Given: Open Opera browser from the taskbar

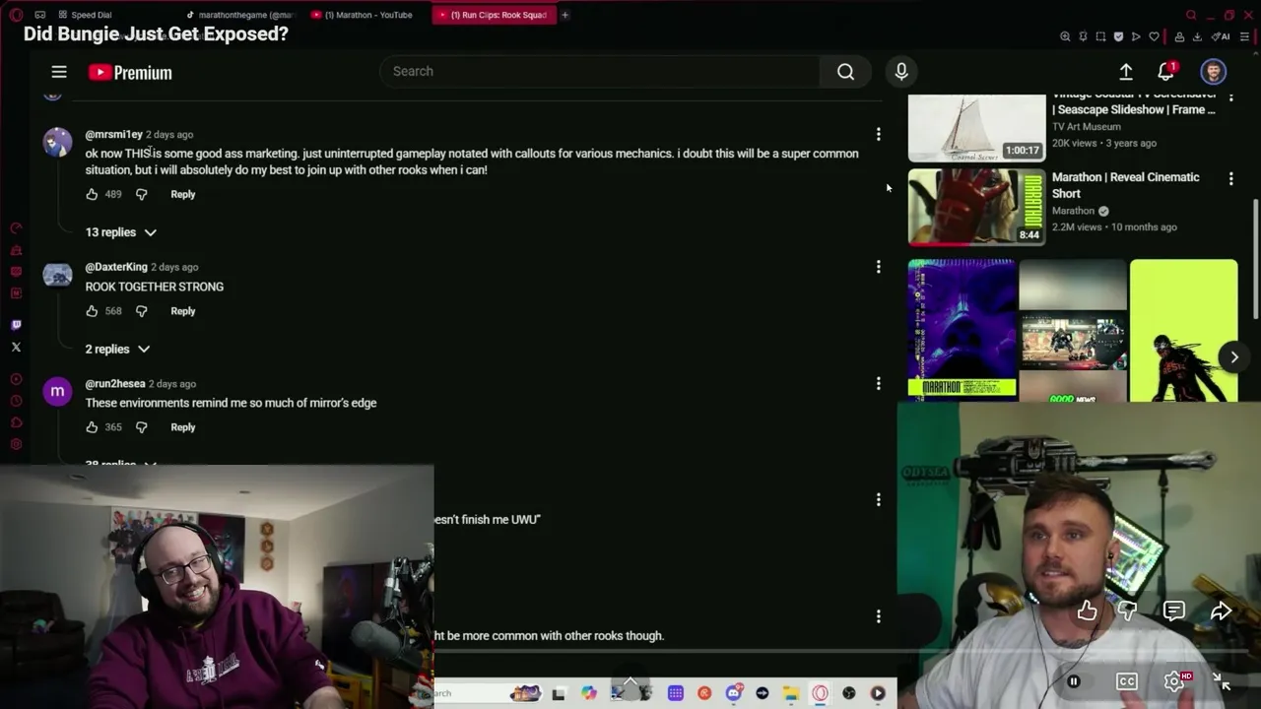Looking at the screenshot, I should pyautogui.click(x=820, y=693).
